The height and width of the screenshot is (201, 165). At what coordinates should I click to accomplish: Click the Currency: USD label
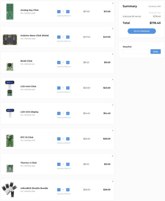click(x=154, y=6)
